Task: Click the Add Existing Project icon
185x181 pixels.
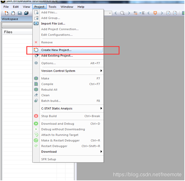Action: (x=36, y=55)
